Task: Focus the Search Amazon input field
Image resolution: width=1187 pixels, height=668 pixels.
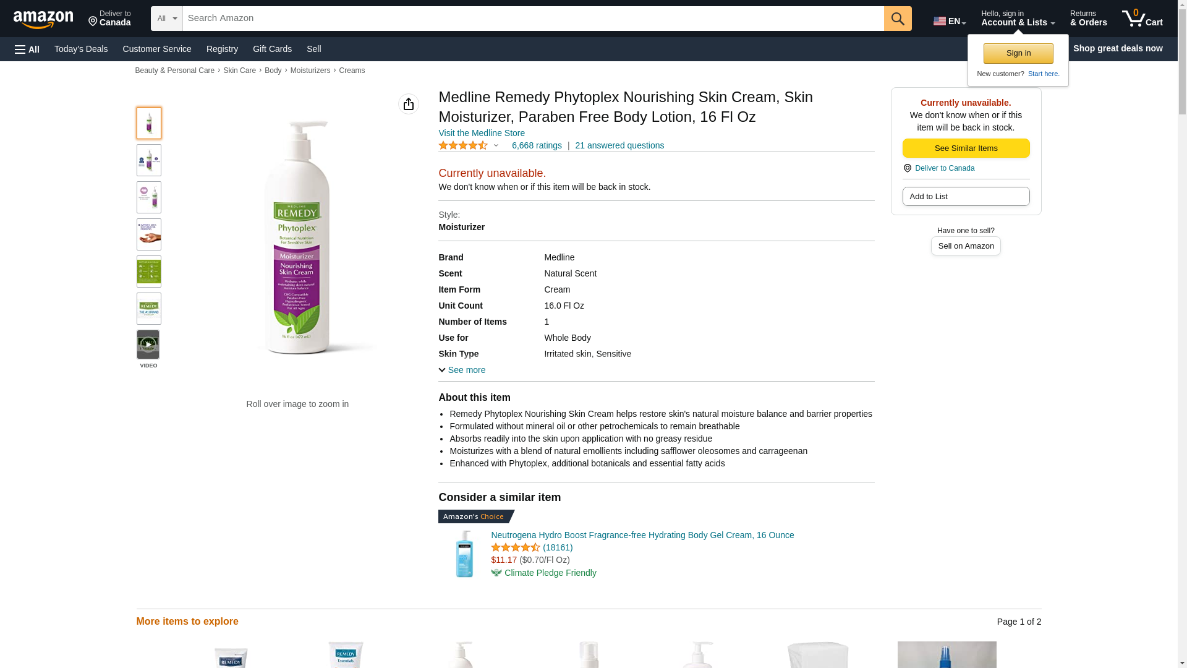Action: click(x=533, y=19)
